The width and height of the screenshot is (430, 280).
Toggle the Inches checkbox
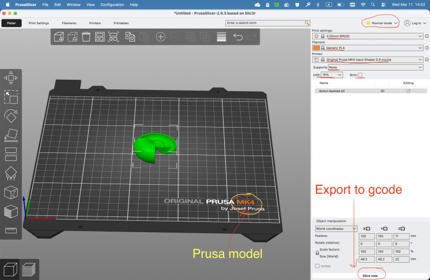[317, 266]
